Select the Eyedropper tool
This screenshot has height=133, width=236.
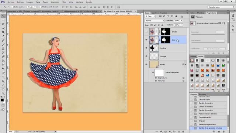[x=3, y=36]
